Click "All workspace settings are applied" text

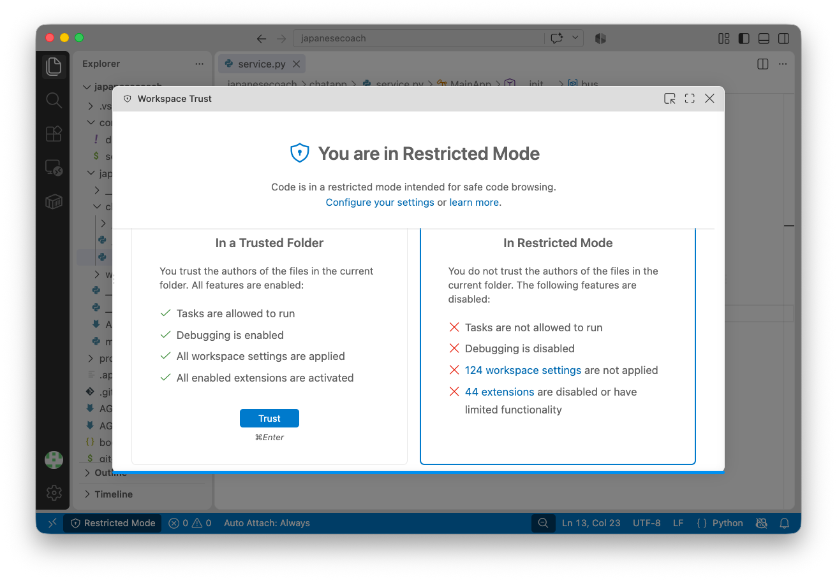261,356
